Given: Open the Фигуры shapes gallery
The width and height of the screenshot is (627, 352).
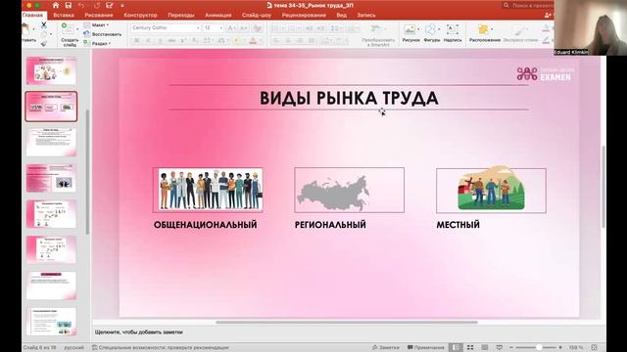Looking at the screenshot, I should click(431, 29).
